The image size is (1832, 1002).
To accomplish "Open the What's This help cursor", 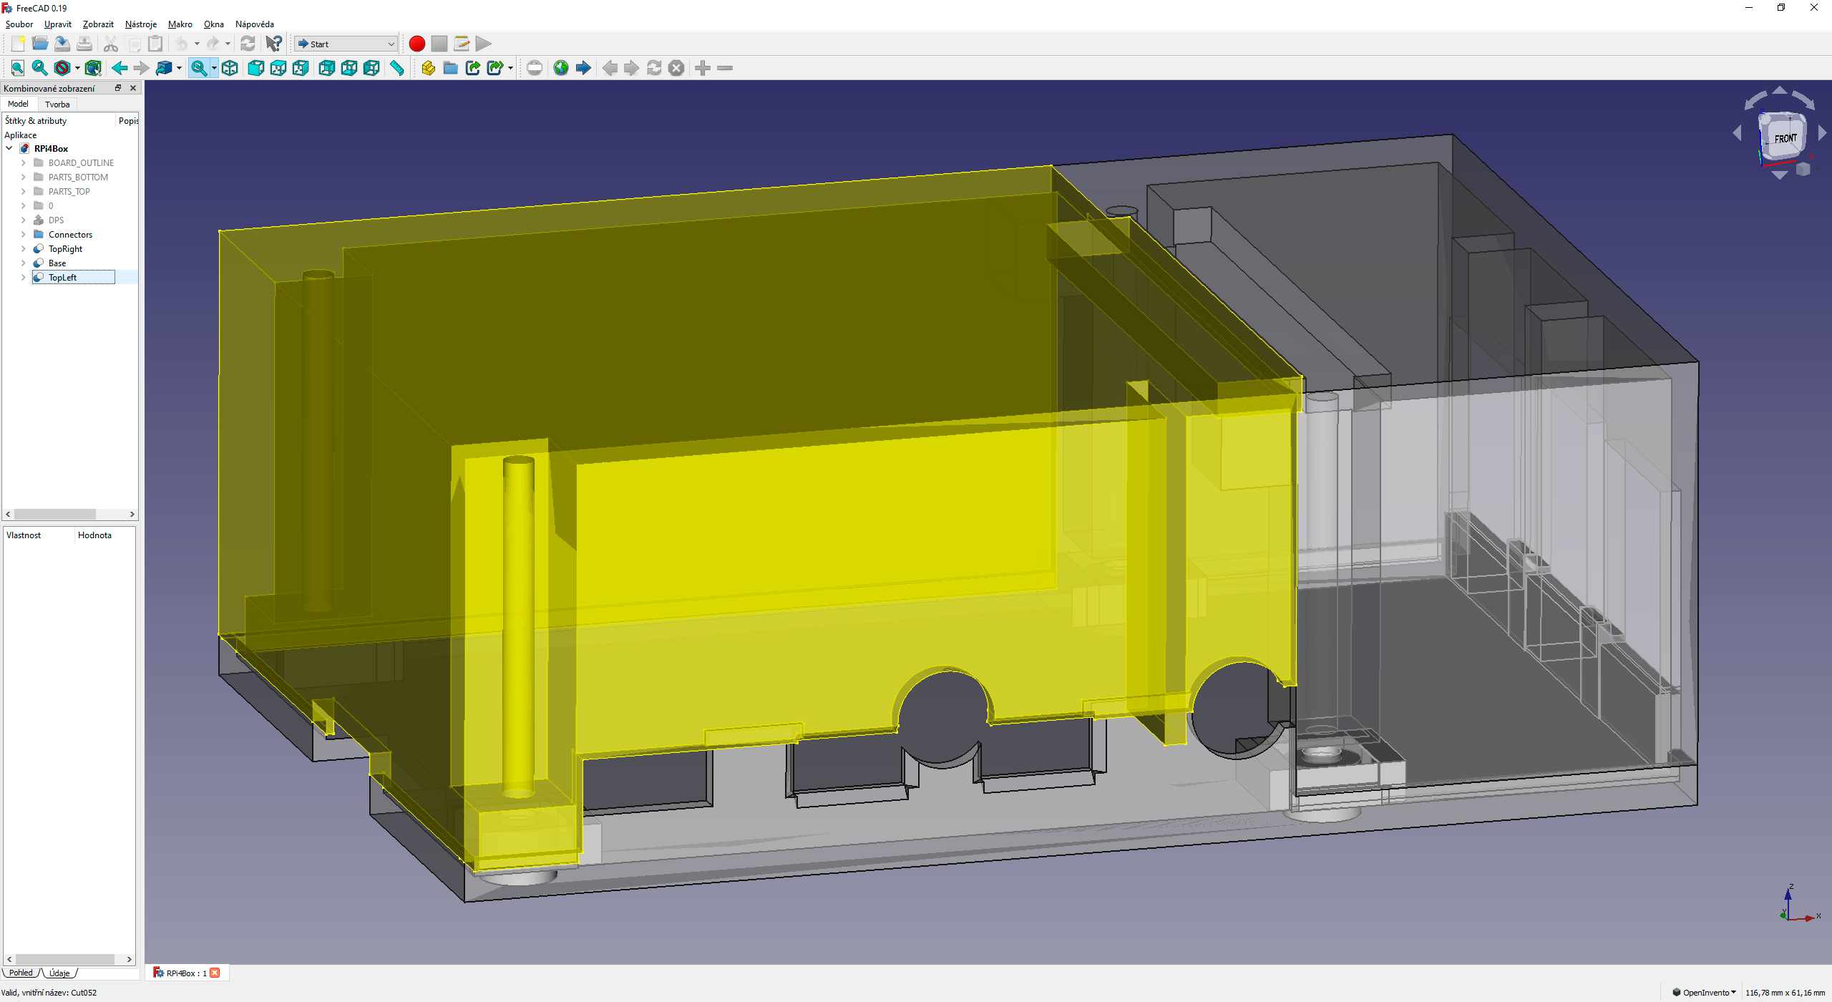I will pyautogui.click(x=273, y=44).
